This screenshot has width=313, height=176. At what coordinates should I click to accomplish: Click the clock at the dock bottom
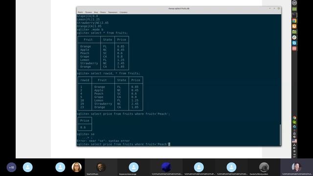point(294,155)
